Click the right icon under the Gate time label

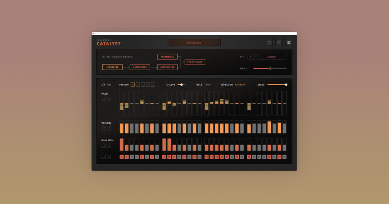[x=109, y=146]
